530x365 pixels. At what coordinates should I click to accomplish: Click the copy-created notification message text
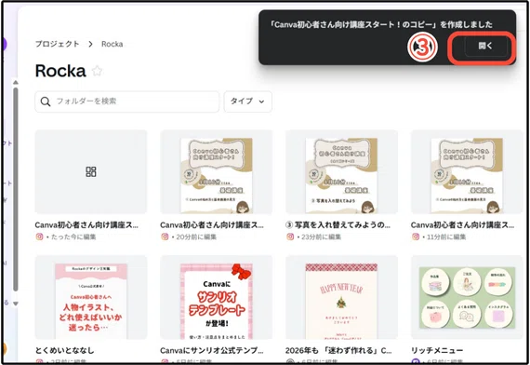click(x=381, y=25)
